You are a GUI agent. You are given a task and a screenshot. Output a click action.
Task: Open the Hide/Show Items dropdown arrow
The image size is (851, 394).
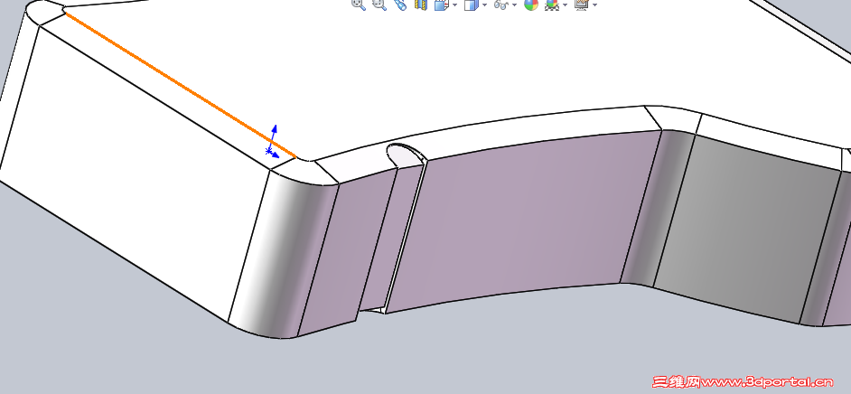tap(514, 5)
